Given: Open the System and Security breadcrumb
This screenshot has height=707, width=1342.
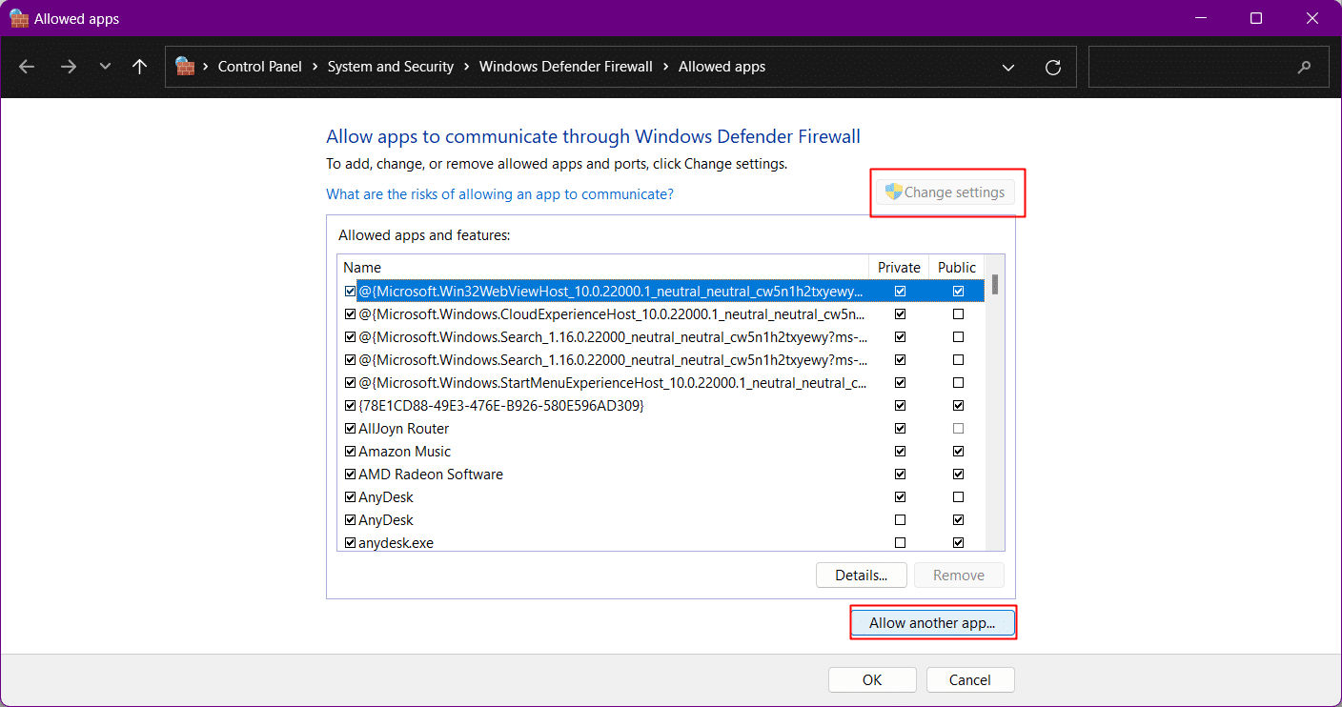Looking at the screenshot, I should coord(391,67).
